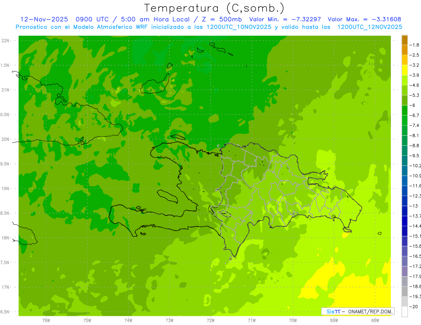Click the "20N" latitude axis label
This screenshot has width=421, height=325.
tap(5, 139)
